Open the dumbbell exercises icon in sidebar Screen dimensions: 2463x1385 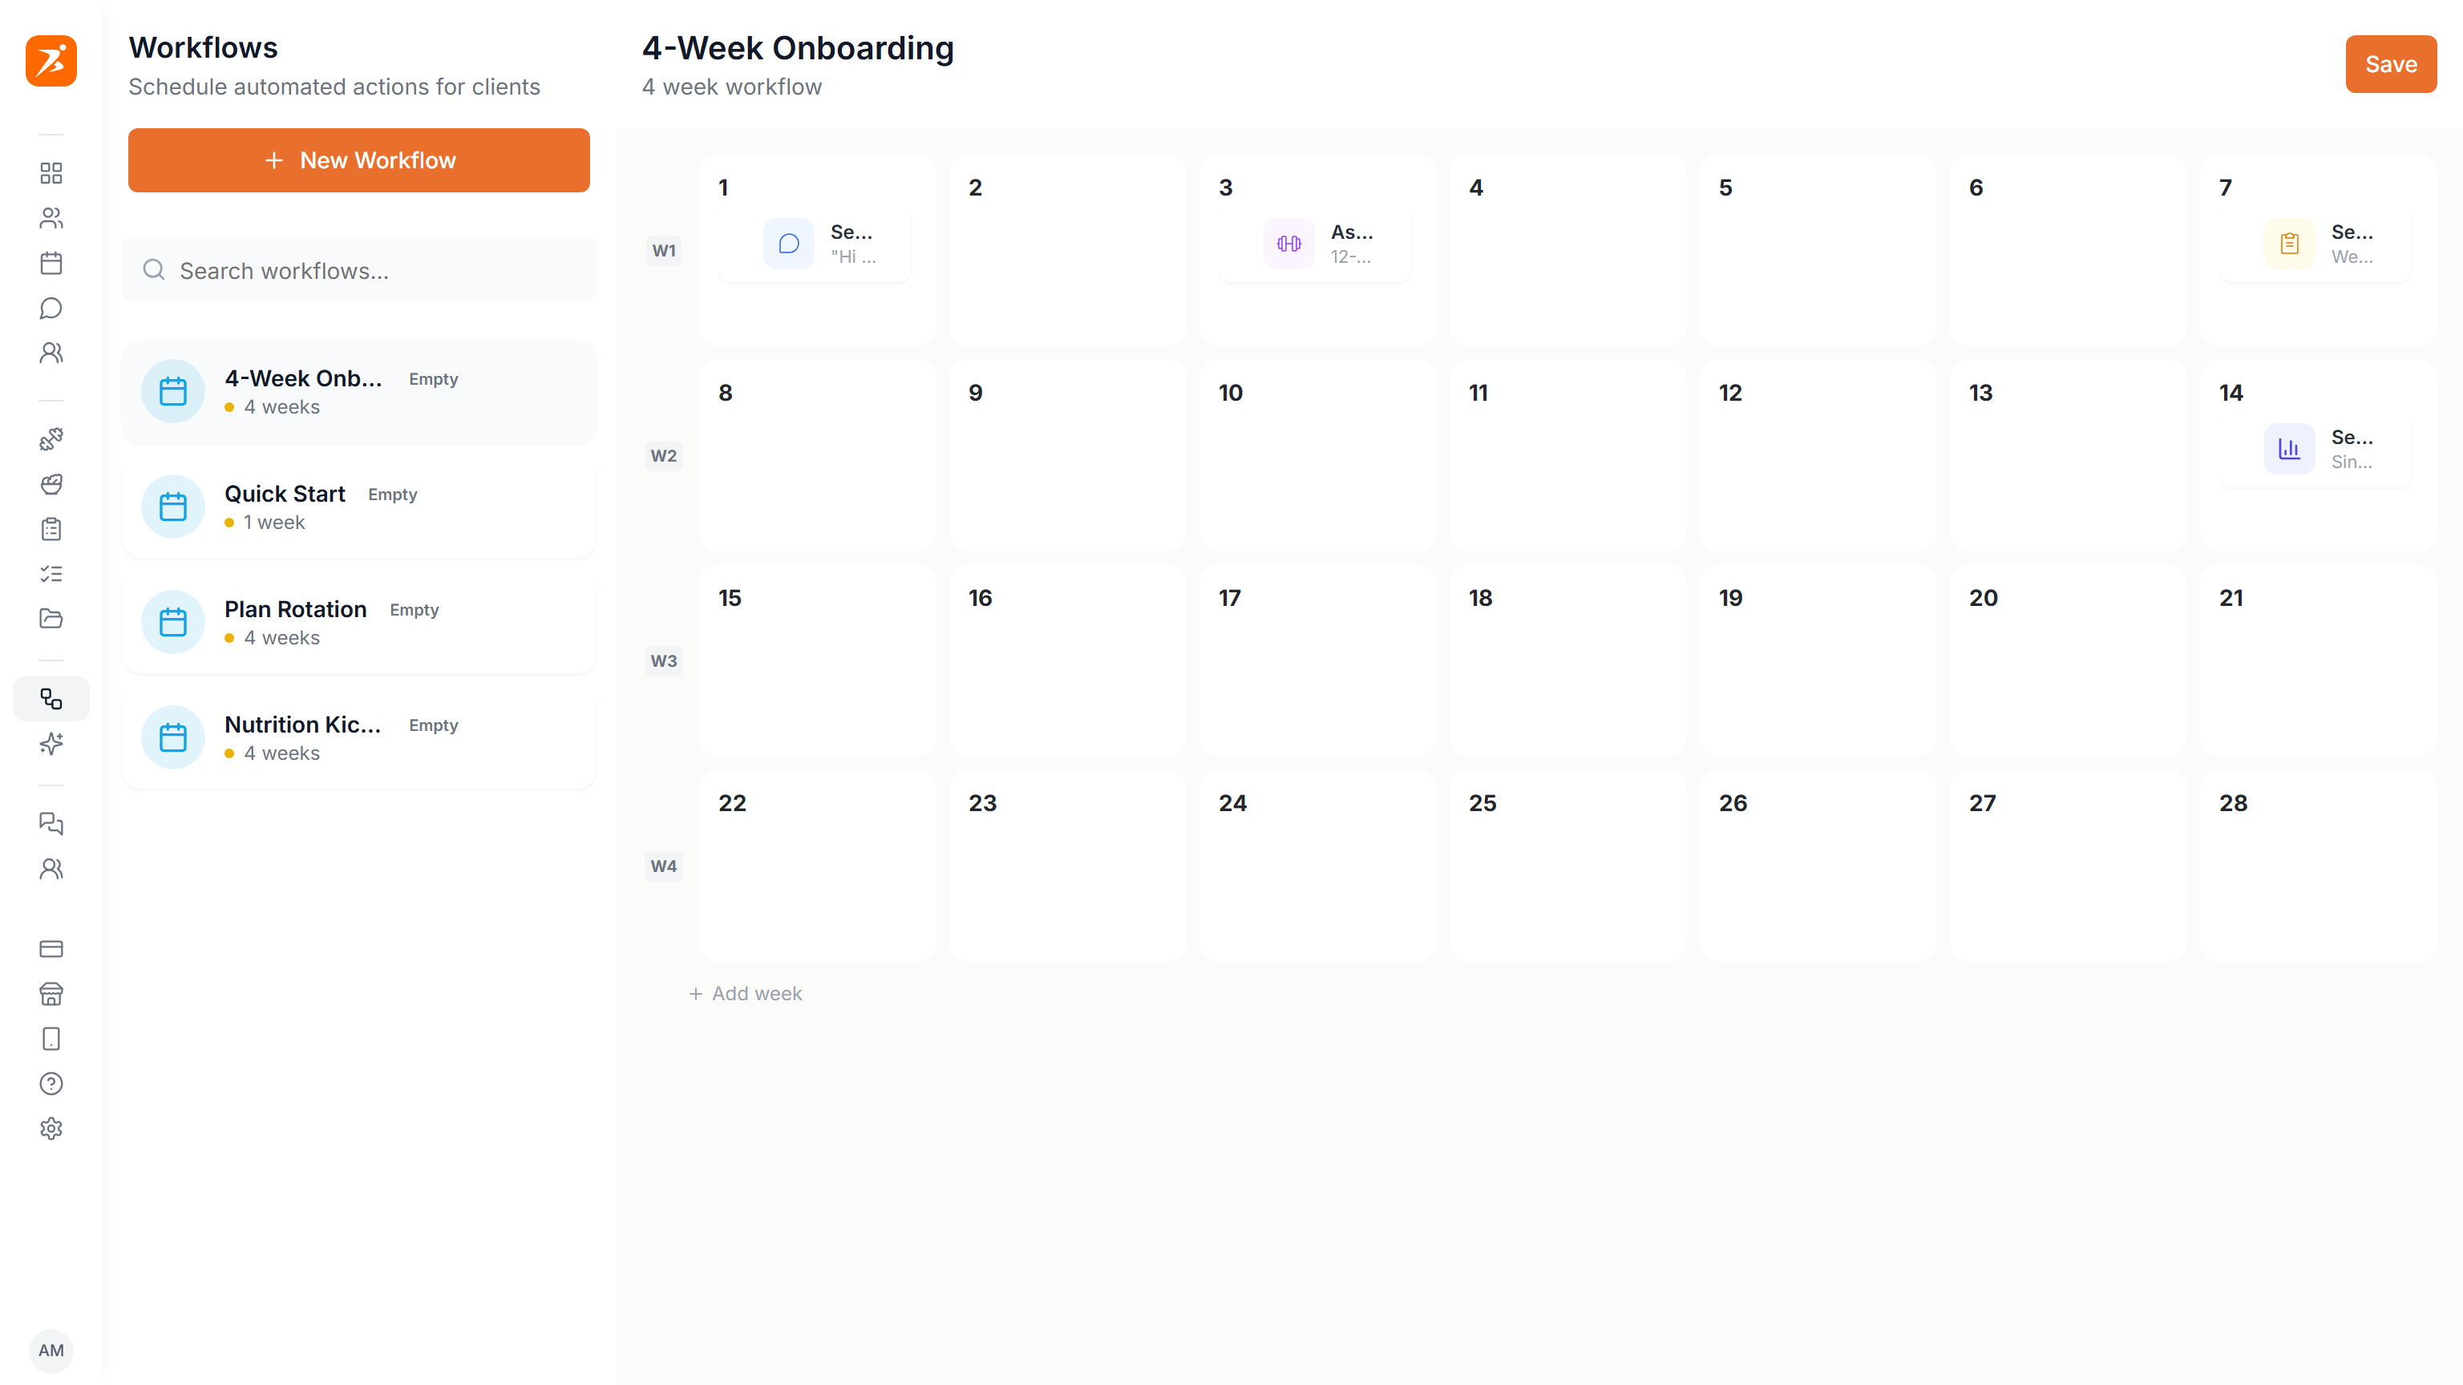(51, 438)
